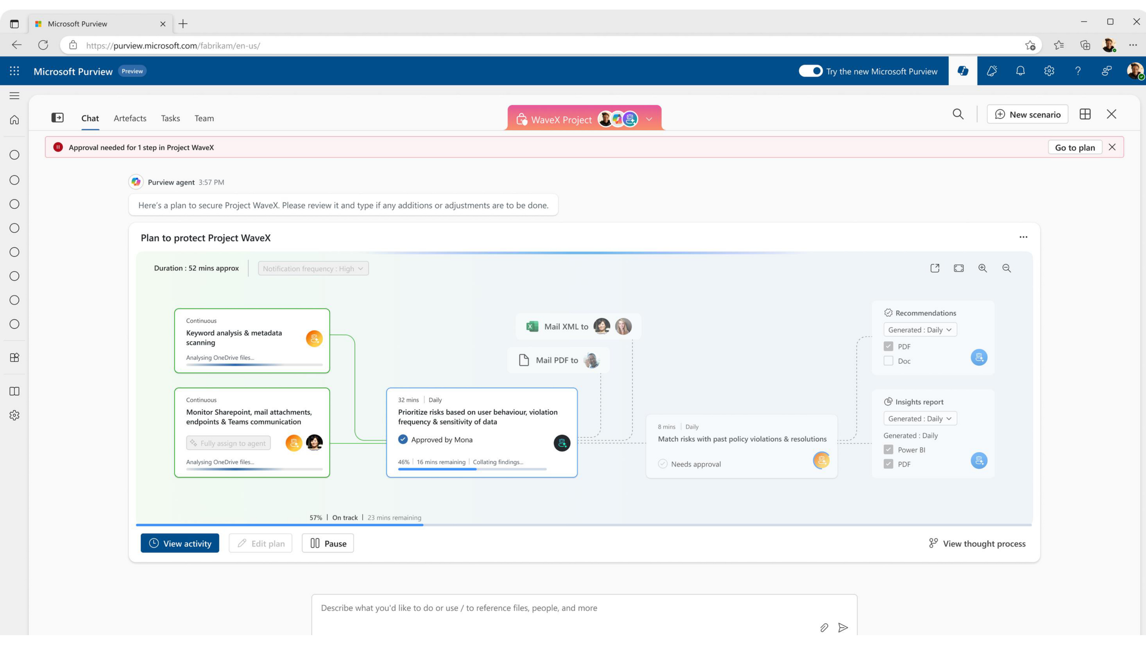Check the Doc checkbox under Recommendations

pos(888,361)
